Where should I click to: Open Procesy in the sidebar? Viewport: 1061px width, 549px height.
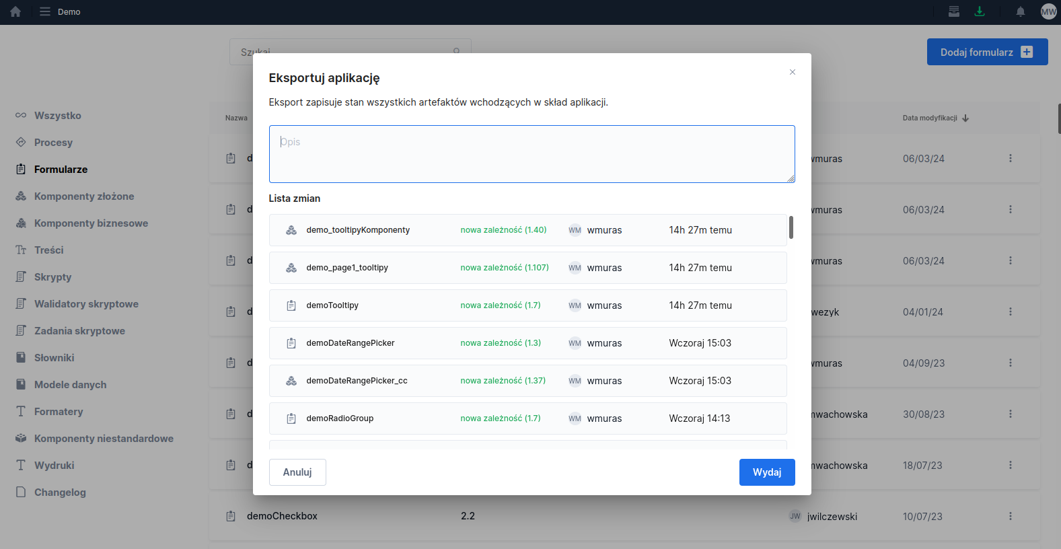53,143
